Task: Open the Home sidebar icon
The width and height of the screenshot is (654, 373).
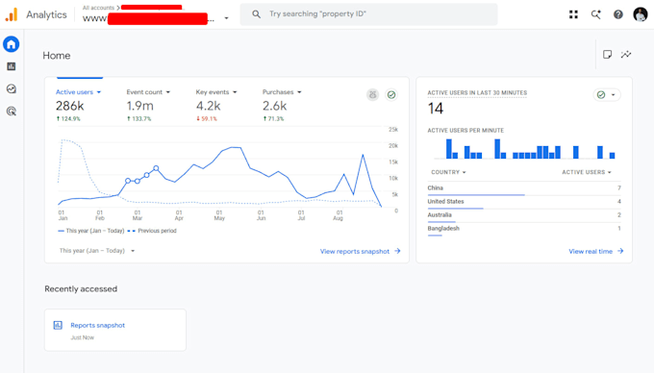Action: click(x=12, y=44)
